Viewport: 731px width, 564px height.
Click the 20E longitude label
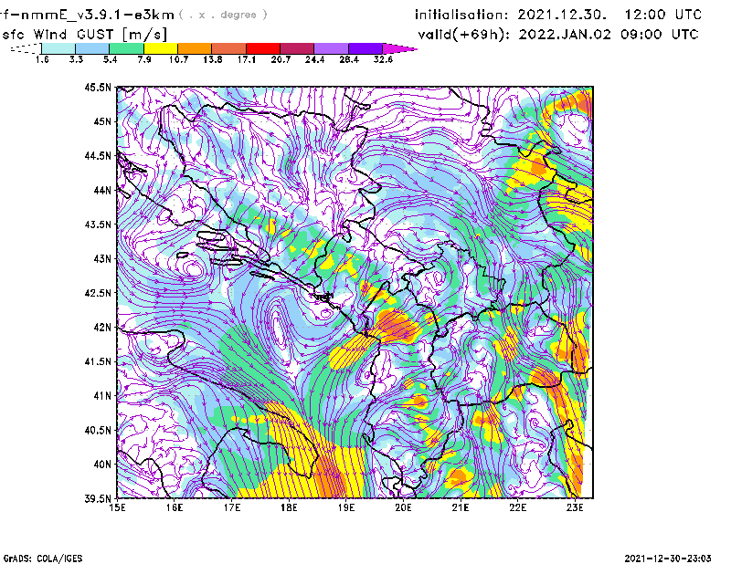click(403, 507)
